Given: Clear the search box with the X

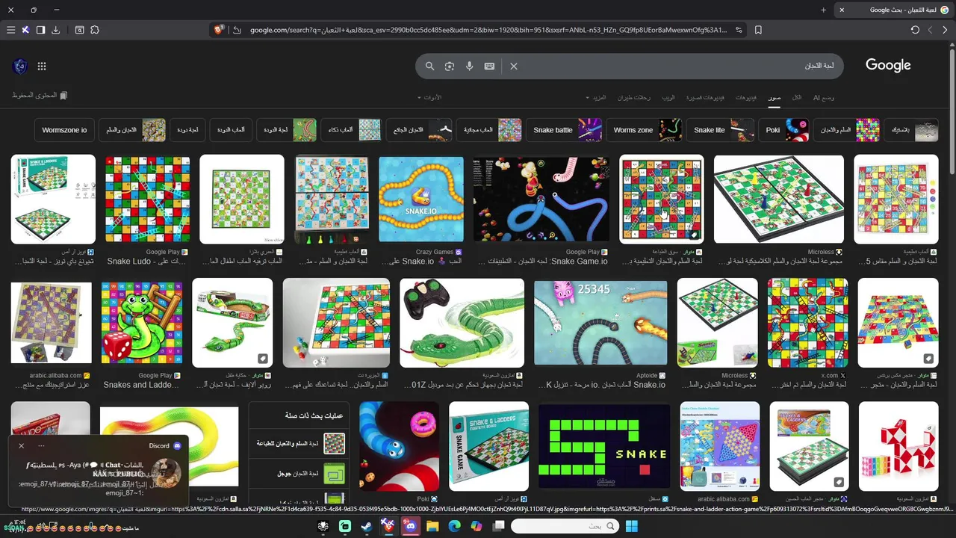Looking at the screenshot, I should [x=514, y=66].
